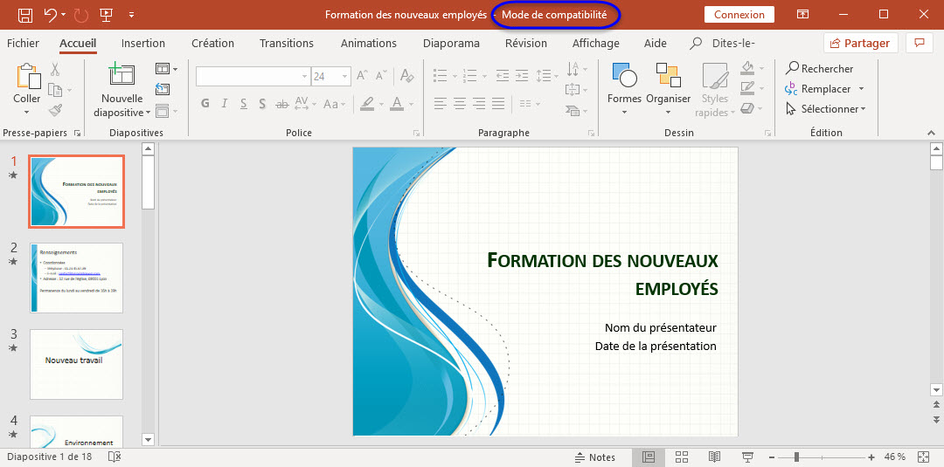The height and width of the screenshot is (467, 944).
Task: Open the Sélectionner menu
Action: click(x=826, y=109)
